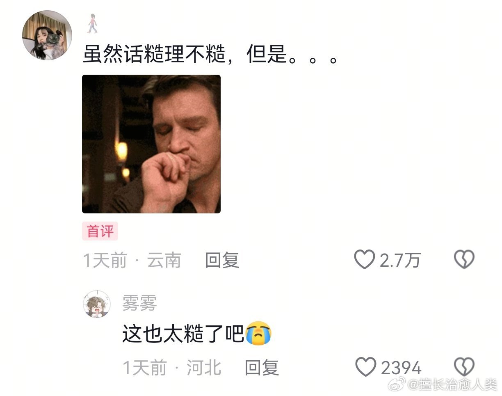Reply to the first comment via 回复

coord(222,260)
